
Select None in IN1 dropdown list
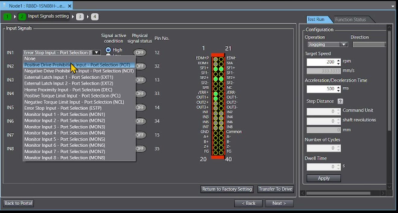point(79,59)
